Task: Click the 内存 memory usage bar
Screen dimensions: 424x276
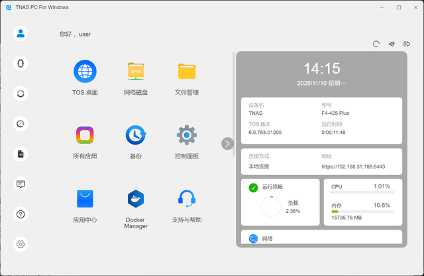Action: click(362, 212)
